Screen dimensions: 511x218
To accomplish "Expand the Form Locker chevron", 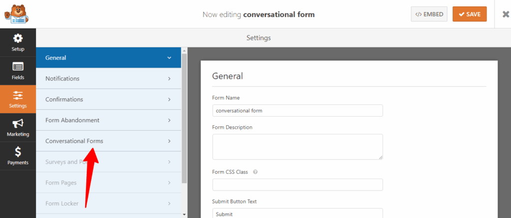I will (x=169, y=204).
